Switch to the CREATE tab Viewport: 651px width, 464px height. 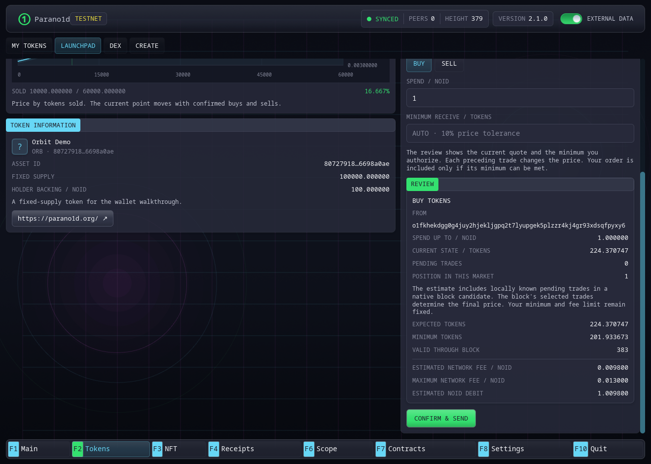(147, 46)
